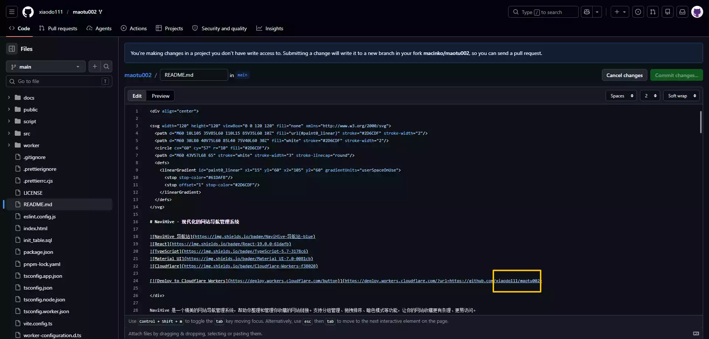Open maotu002 breadcrumb link
The height and width of the screenshot is (339, 709).
coord(138,75)
